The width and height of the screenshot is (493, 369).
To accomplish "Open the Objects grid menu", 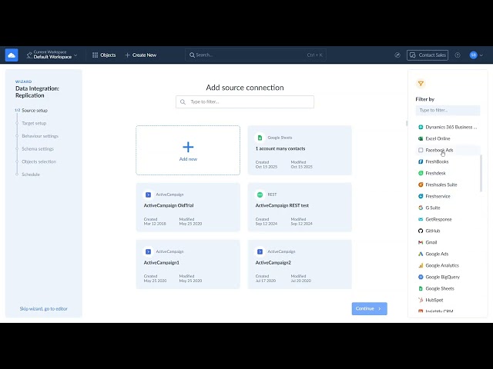I will pos(104,55).
